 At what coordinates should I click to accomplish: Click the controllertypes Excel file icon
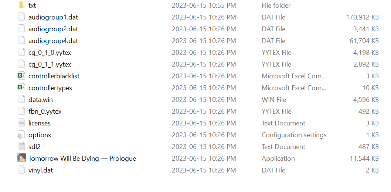click(21, 88)
